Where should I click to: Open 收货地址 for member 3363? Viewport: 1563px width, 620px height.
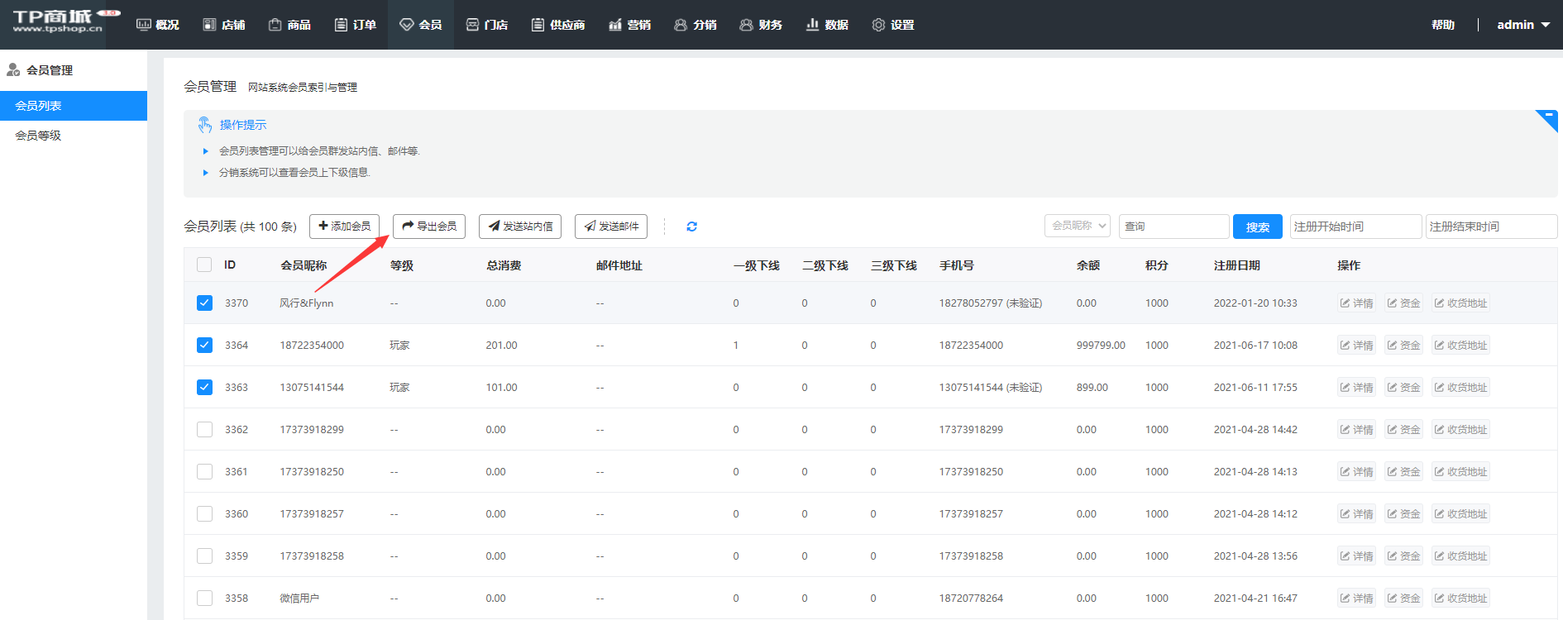click(x=1460, y=388)
